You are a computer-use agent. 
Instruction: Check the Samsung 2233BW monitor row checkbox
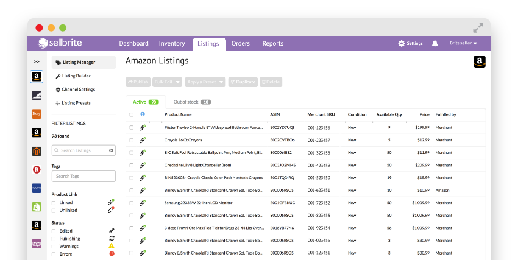pyautogui.click(x=132, y=203)
